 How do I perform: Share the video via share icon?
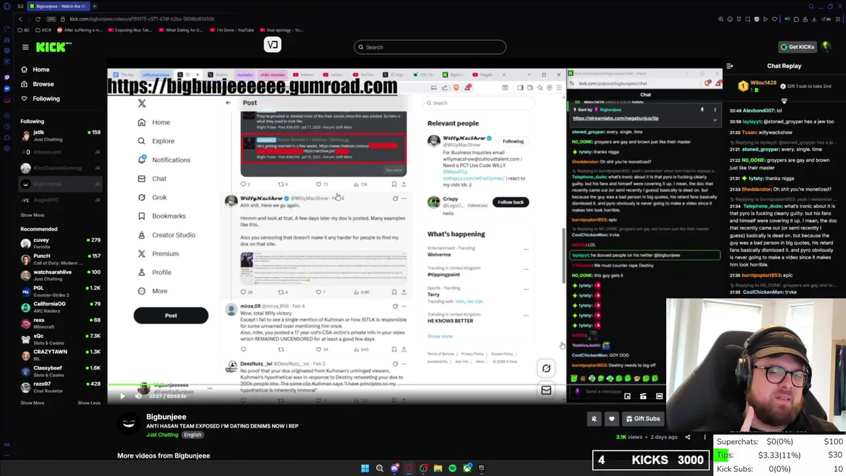pyautogui.click(x=687, y=437)
